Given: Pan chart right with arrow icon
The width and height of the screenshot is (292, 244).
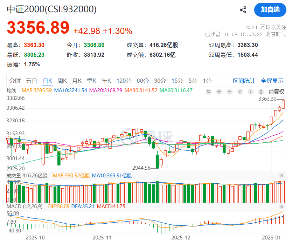Looking at the screenshot, I should (x=250, y=92).
